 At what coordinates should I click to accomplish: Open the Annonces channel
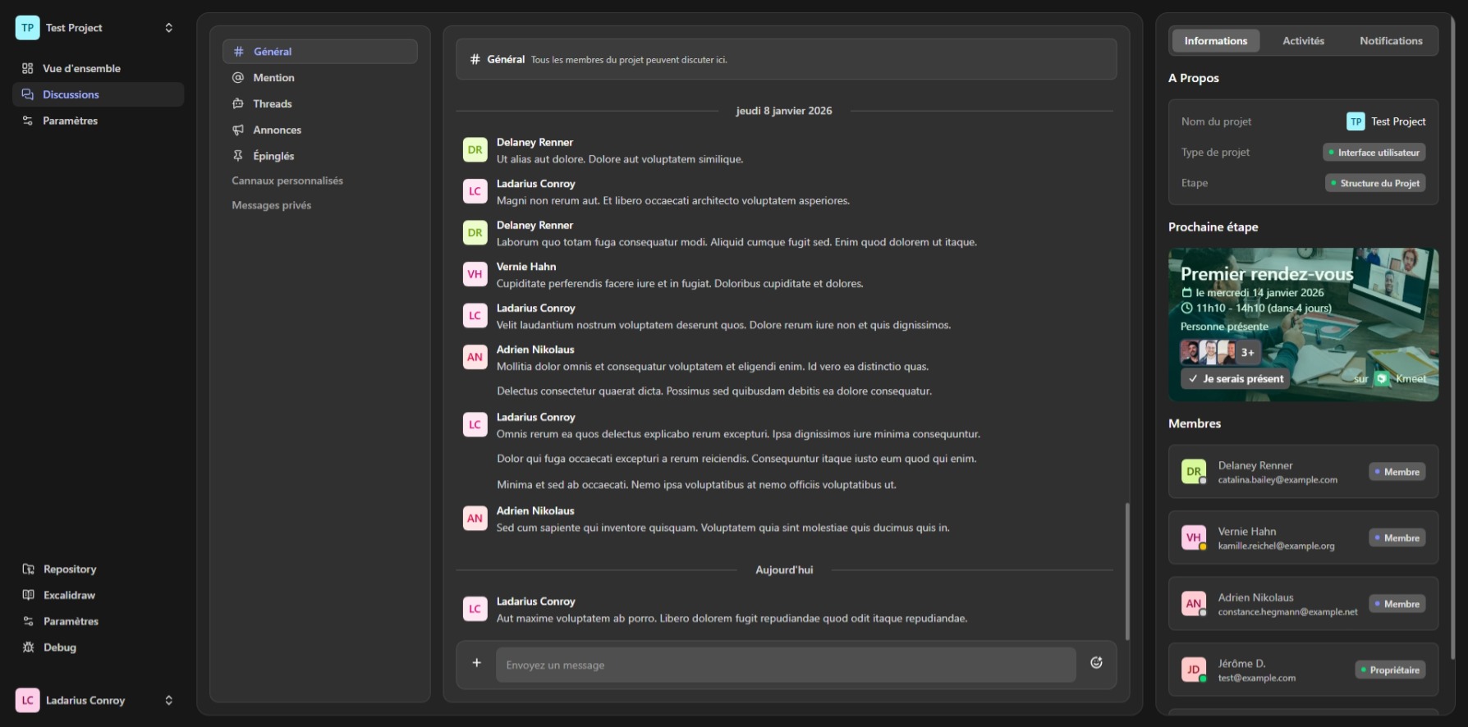pyautogui.click(x=277, y=130)
